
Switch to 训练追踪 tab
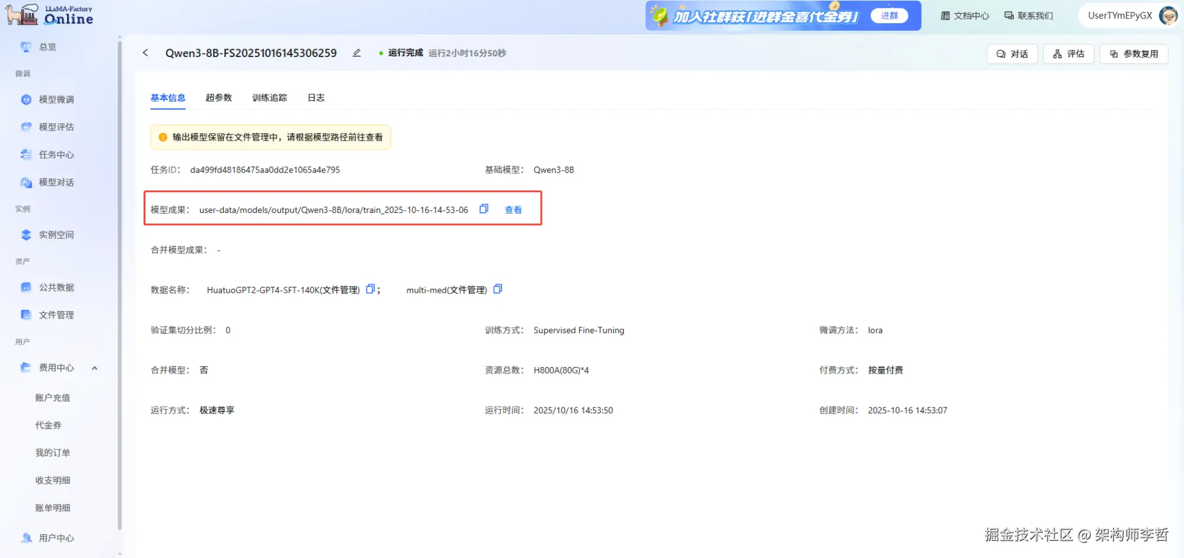coord(269,98)
